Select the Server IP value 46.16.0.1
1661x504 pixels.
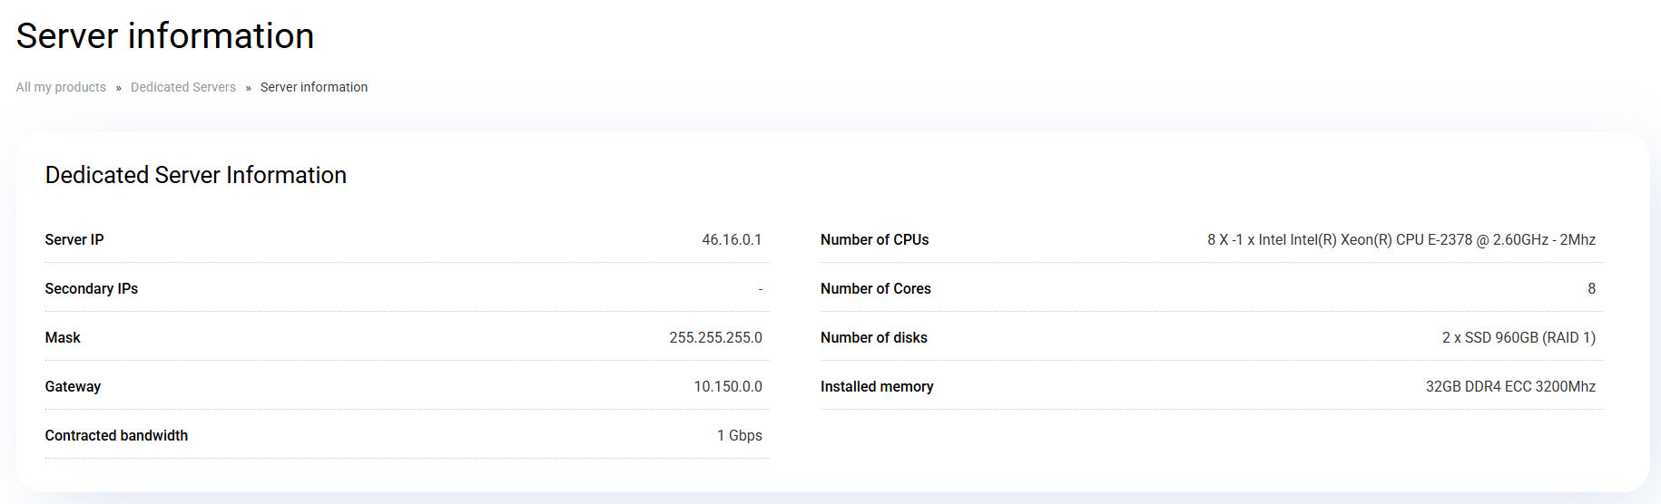pyautogui.click(x=732, y=239)
